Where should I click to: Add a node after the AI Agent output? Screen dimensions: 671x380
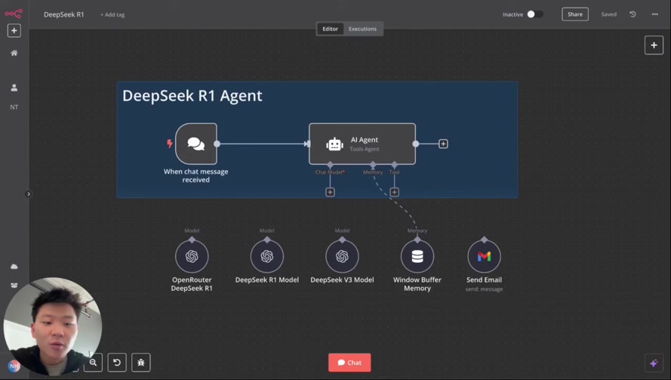443,144
